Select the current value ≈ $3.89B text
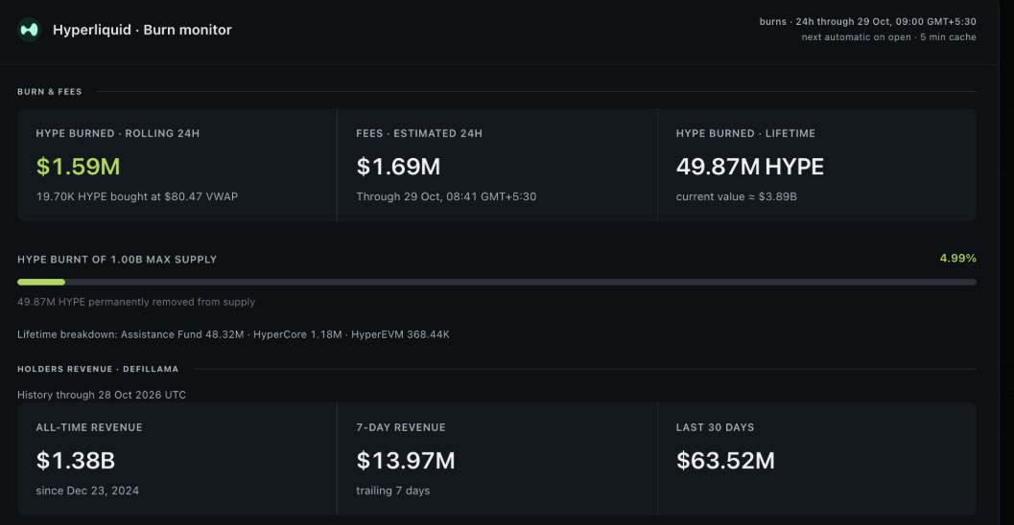 pos(737,196)
